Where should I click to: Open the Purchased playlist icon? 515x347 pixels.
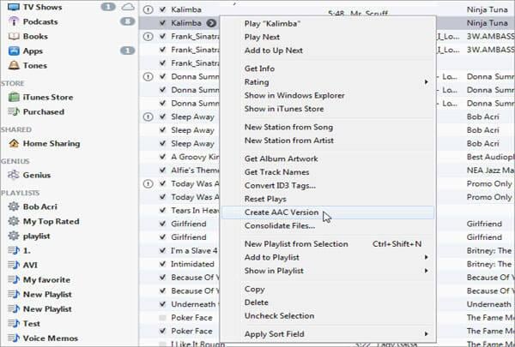(x=14, y=112)
